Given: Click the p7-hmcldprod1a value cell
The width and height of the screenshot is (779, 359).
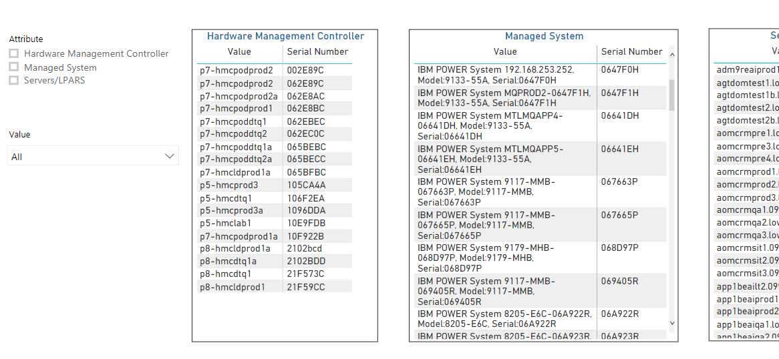Looking at the screenshot, I should (x=235, y=172).
